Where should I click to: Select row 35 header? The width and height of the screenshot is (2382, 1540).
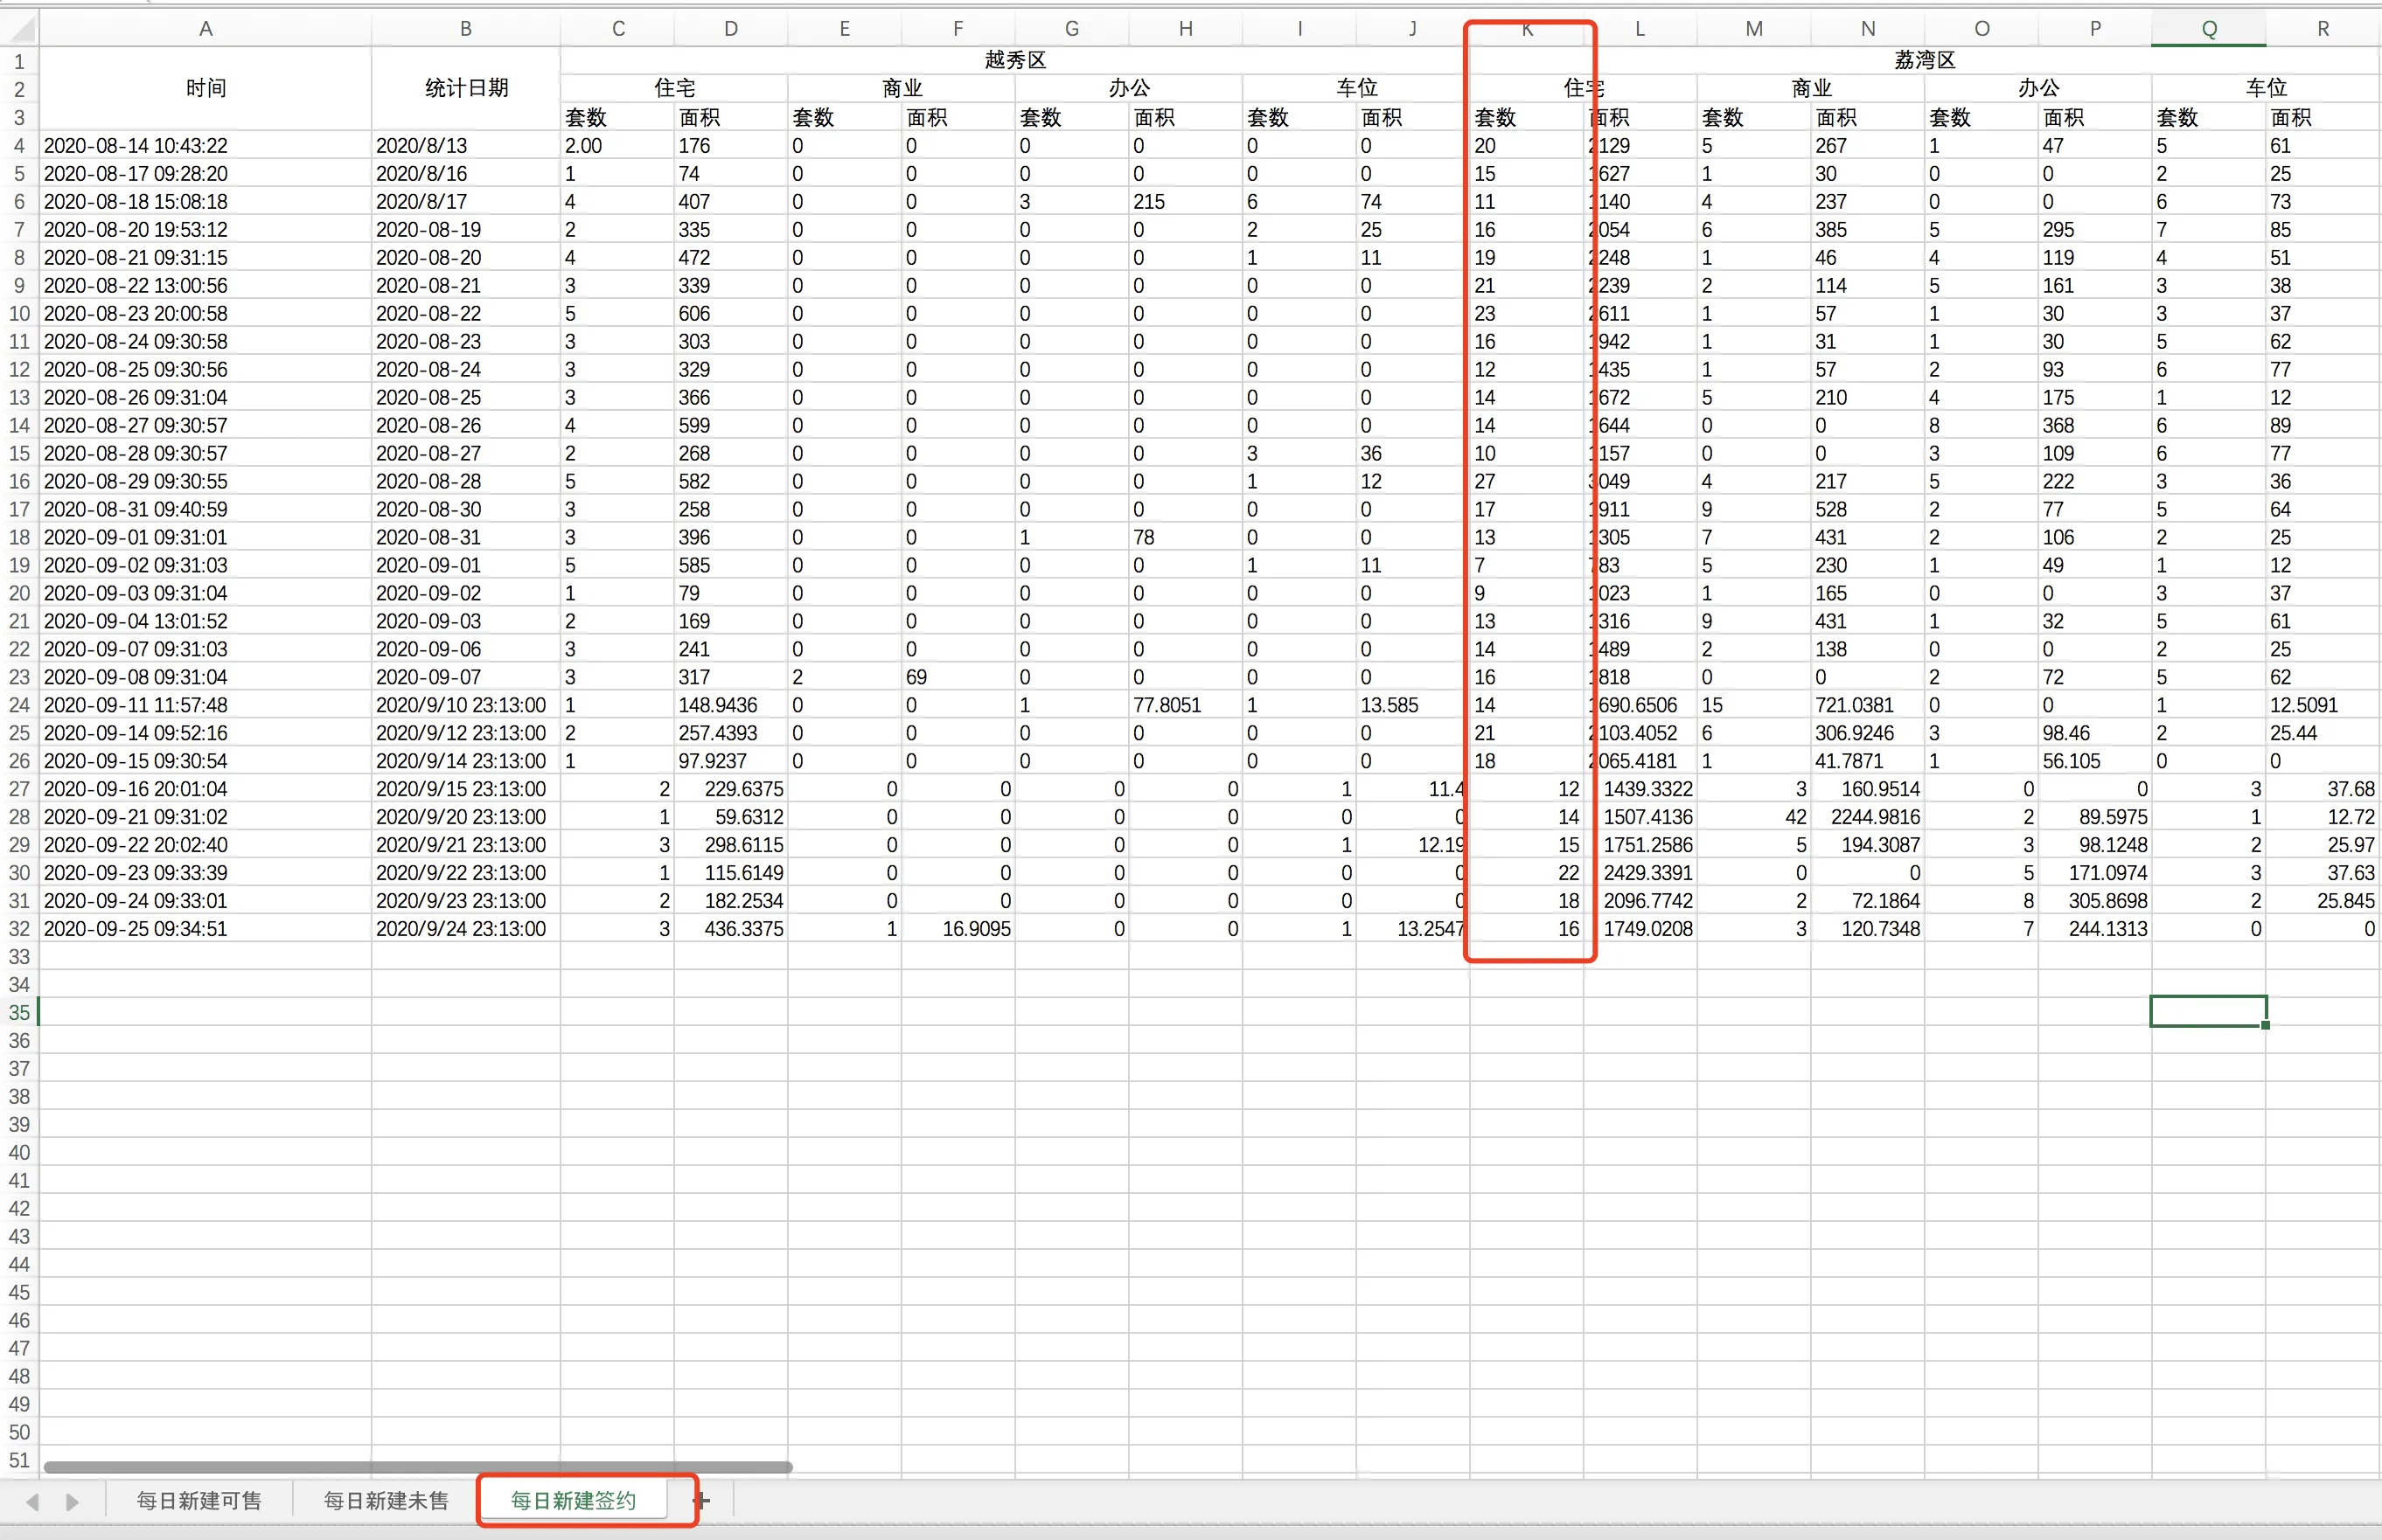19,1012
